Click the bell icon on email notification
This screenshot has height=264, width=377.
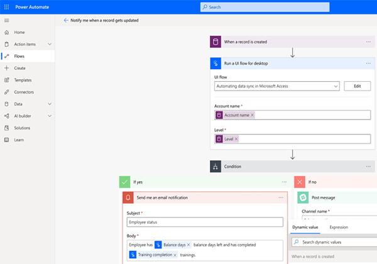coord(129,197)
